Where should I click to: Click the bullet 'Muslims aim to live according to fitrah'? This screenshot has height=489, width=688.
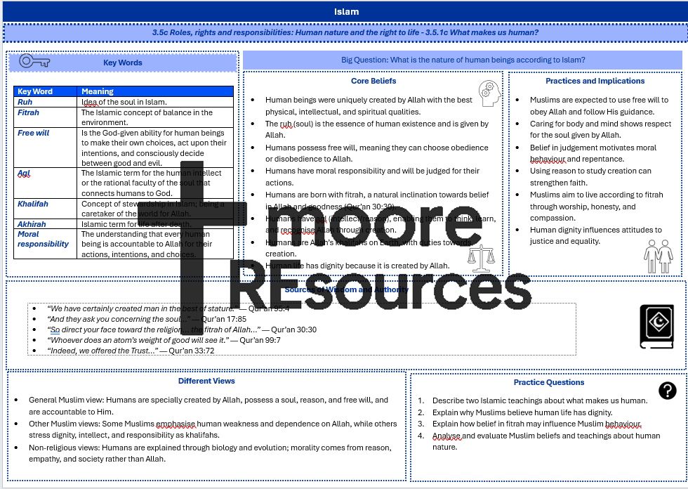tap(596, 207)
